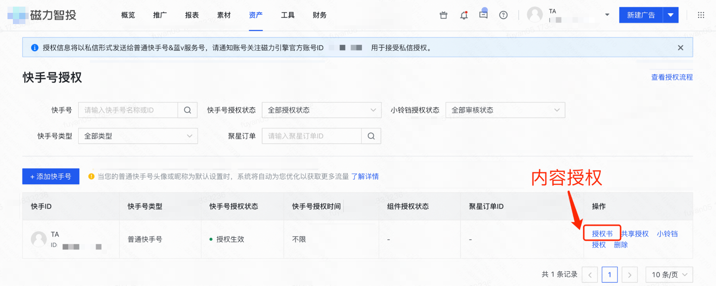This screenshot has width=716, height=286.
Task: Go to 推广 menu
Action: pos(160,15)
